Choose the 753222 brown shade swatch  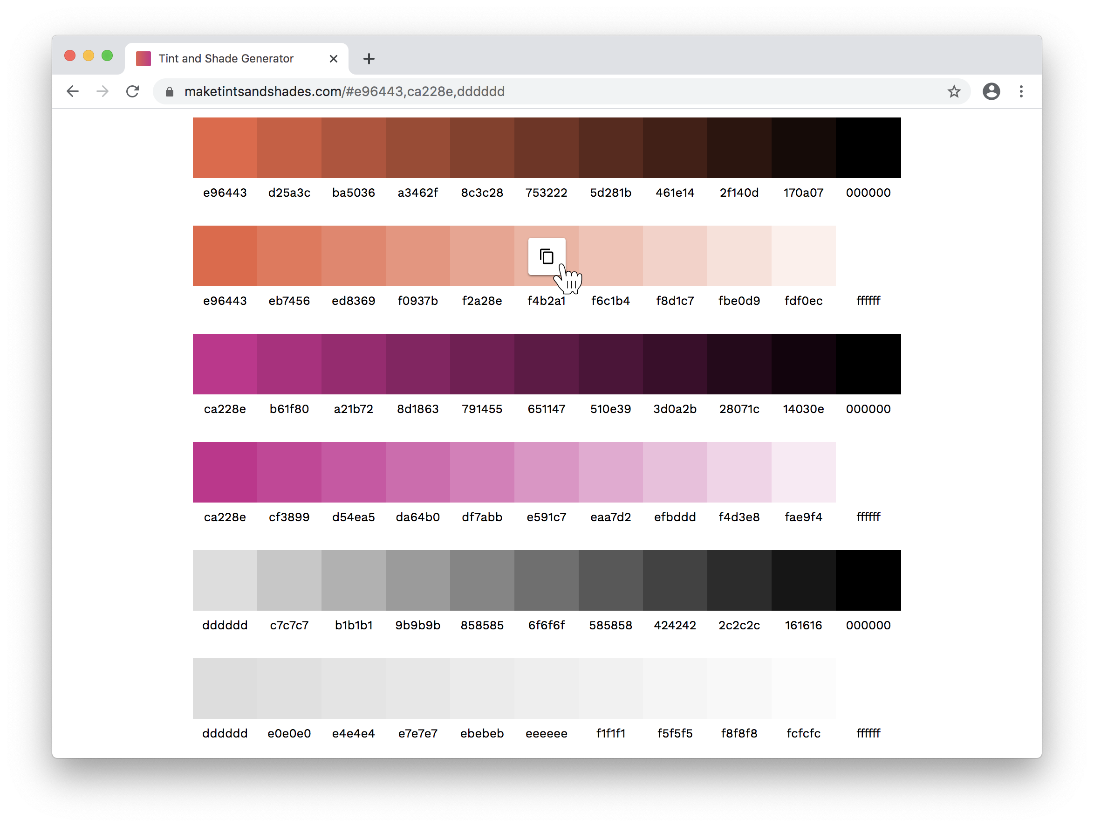tap(546, 147)
